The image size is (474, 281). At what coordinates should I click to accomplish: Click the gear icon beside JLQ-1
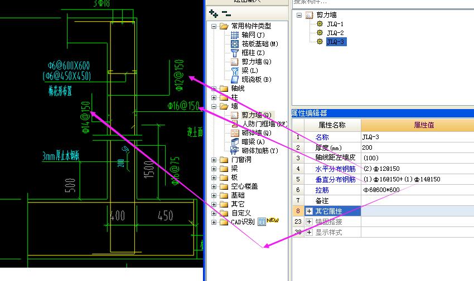tap(320, 24)
